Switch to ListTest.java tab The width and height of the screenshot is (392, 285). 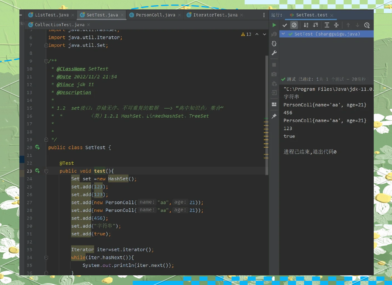coord(49,15)
